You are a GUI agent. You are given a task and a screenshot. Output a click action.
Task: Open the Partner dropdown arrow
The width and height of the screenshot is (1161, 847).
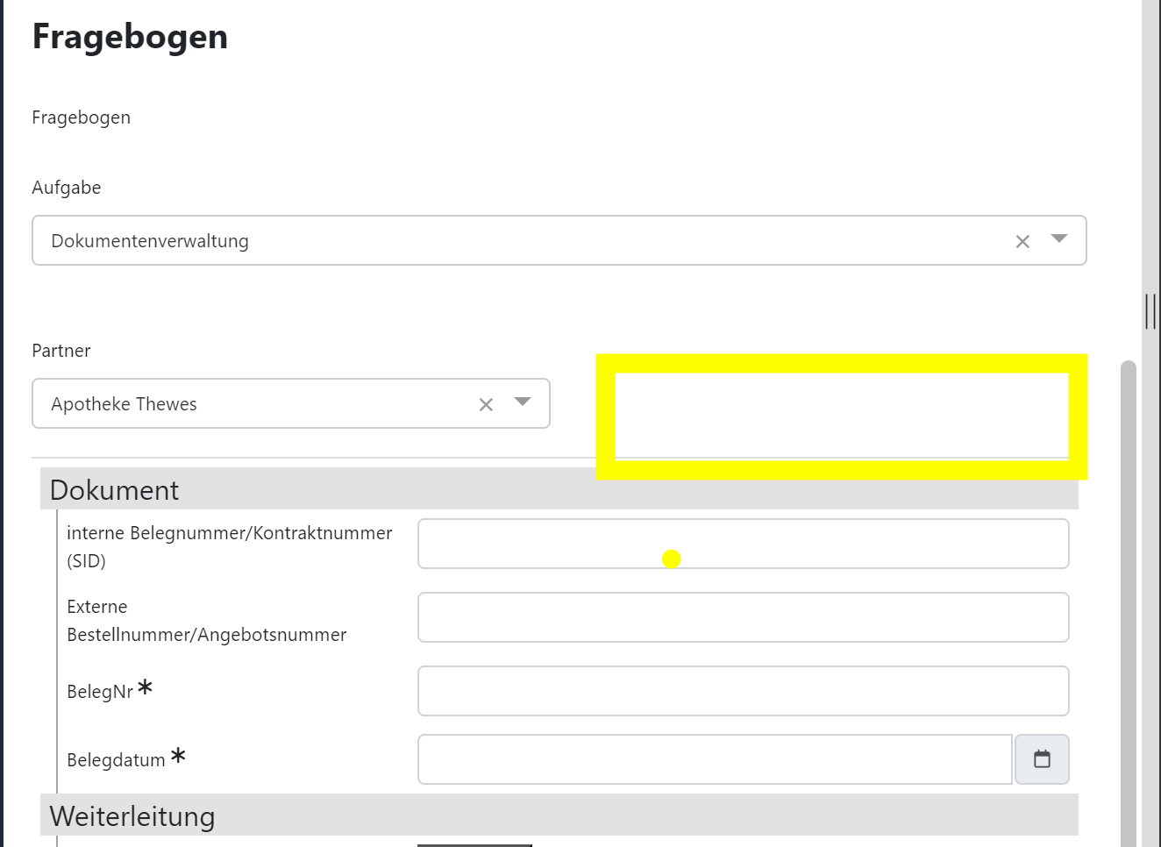[x=523, y=402]
